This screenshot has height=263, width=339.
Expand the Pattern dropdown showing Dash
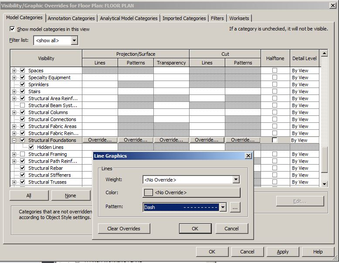pyautogui.click(x=223, y=208)
